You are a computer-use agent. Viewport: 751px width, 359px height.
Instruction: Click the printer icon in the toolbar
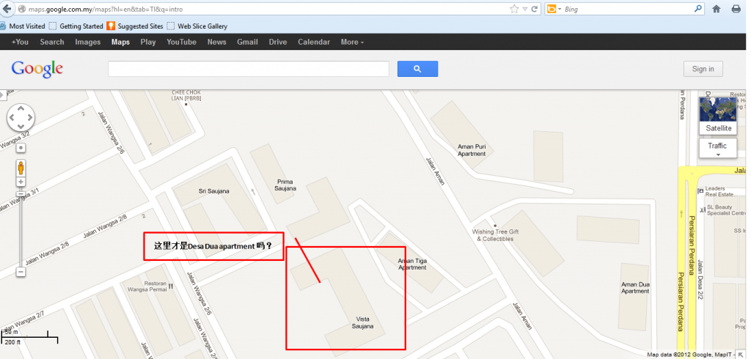(x=736, y=10)
